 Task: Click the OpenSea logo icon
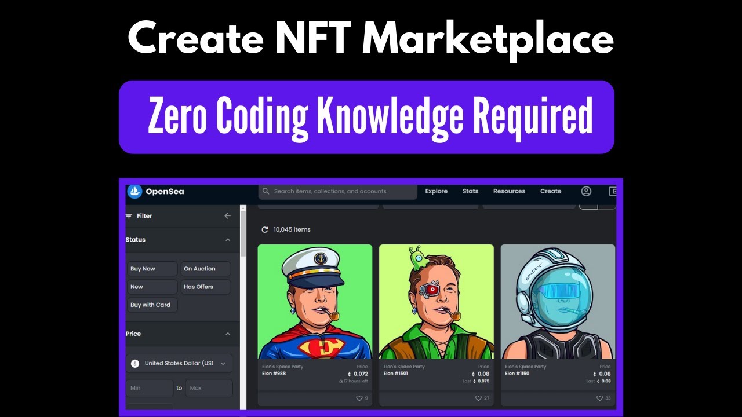134,191
